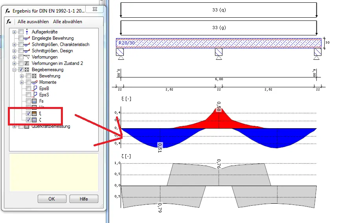Viewport: 338px width, 223px height.
Task: Expand the Schnittgrößen, Design node
Action: coord(14,51)
